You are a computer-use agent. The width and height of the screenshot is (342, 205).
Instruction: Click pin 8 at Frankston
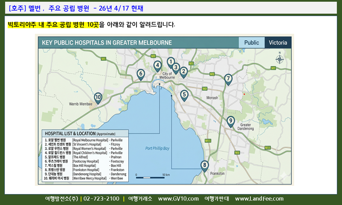tap(205, 166)
